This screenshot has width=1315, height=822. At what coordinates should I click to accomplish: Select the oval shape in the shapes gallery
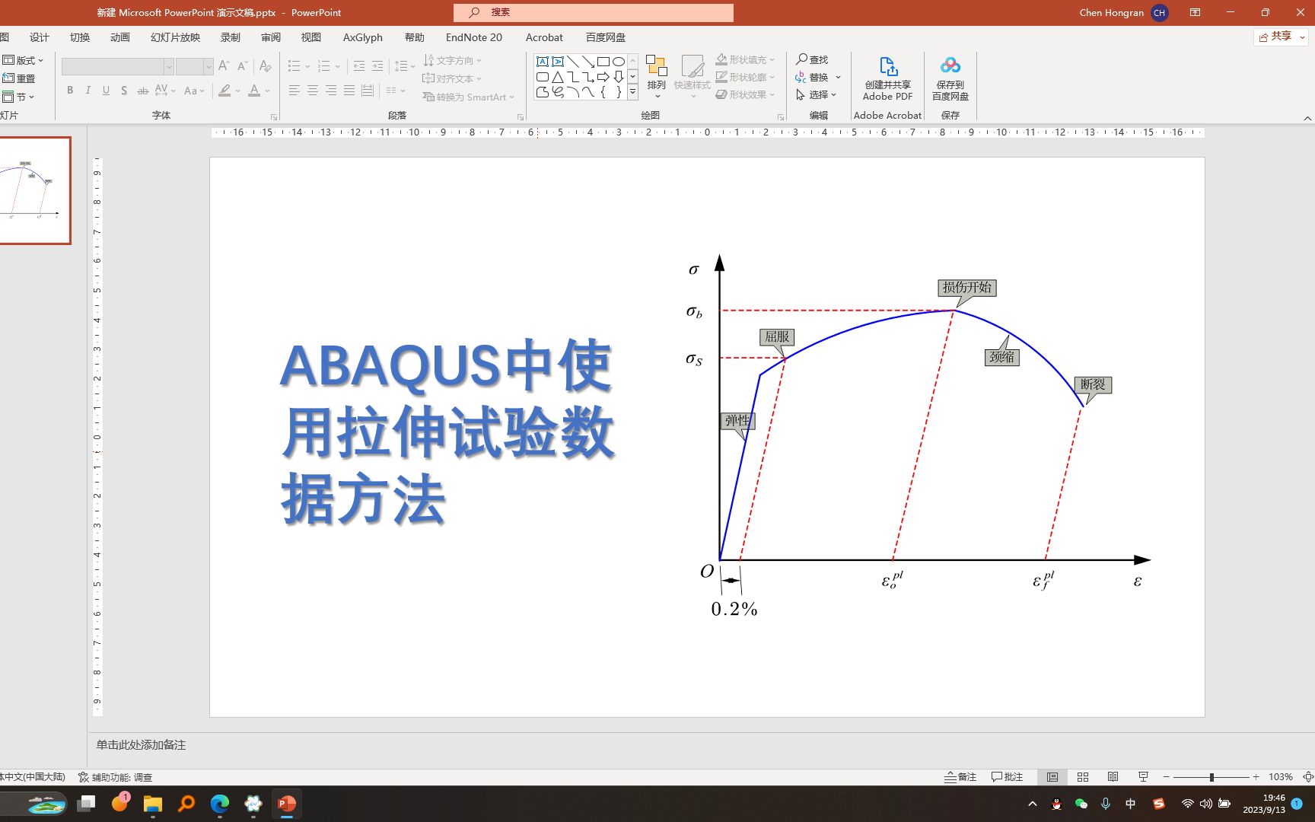(x=618, y=60)
